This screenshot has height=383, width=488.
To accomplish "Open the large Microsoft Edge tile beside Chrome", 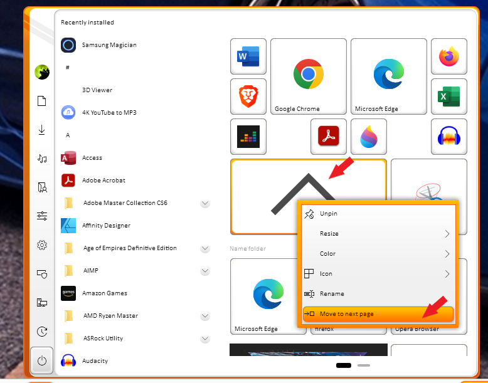I will click(388, 76).
